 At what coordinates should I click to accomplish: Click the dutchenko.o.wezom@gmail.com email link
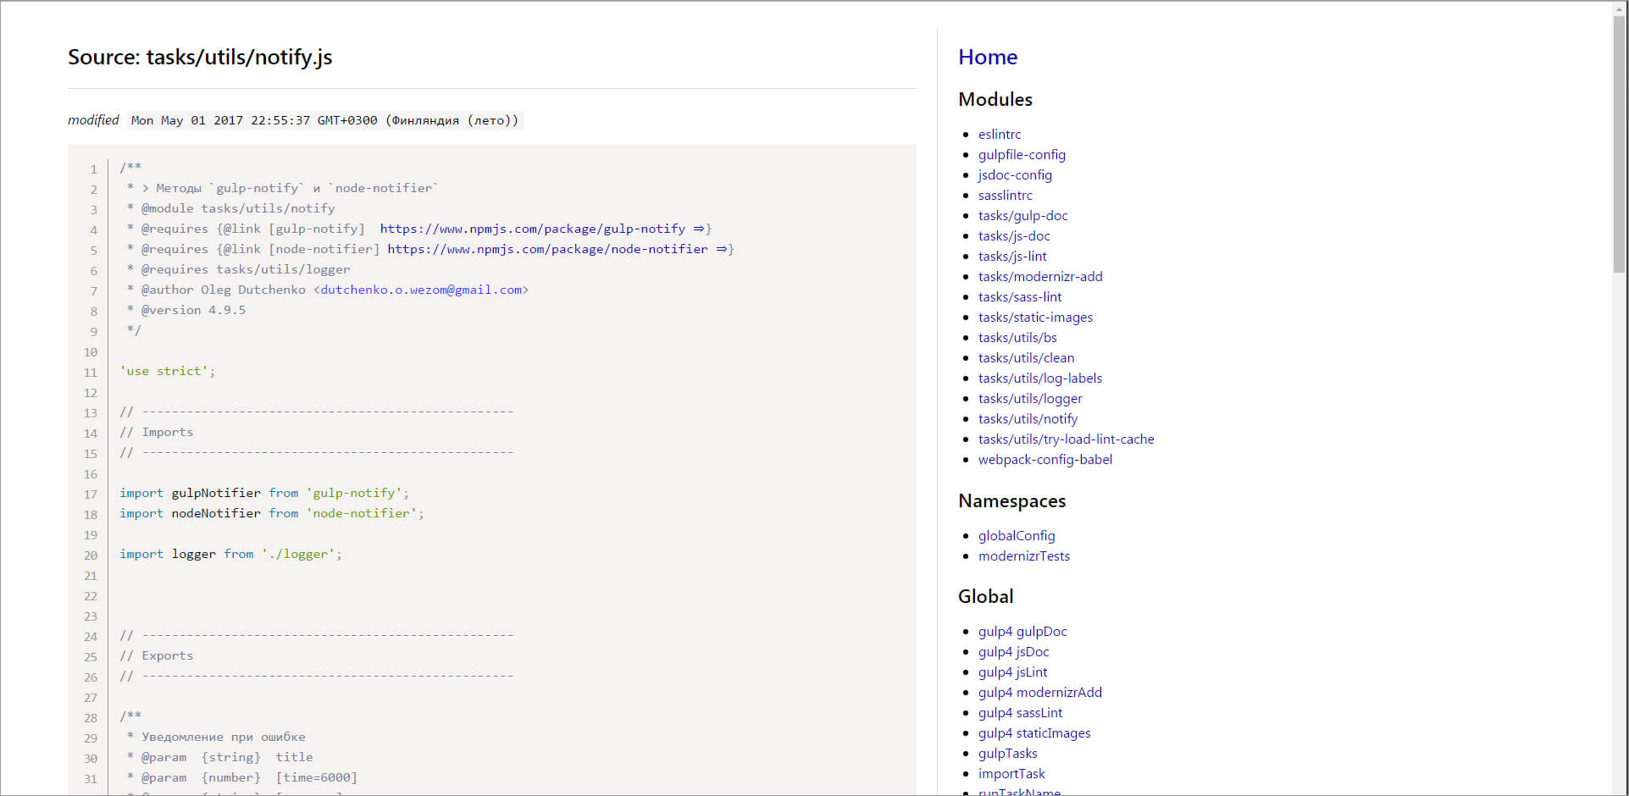click(x=421, y=290)
